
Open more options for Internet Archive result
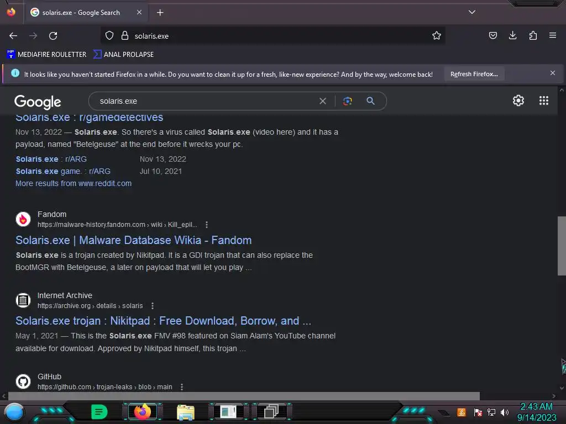[x=153, y=306]
